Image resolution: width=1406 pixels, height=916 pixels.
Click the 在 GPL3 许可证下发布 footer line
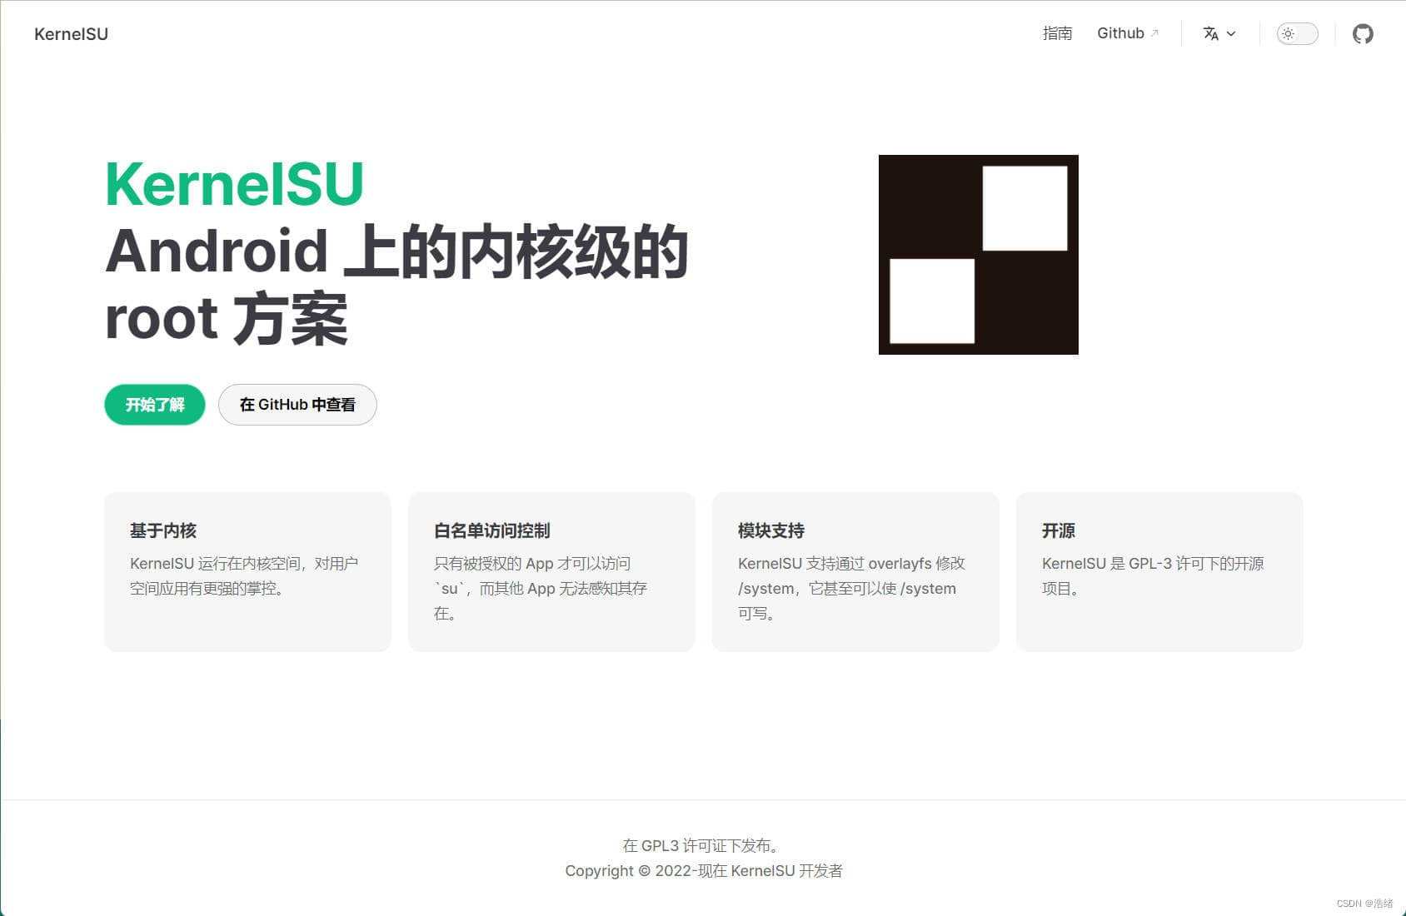click(703, 845)
